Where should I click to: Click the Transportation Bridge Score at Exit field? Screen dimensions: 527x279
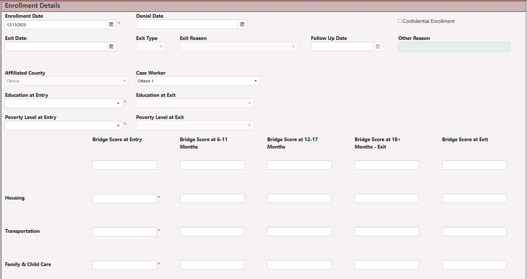tap(474, 231)
